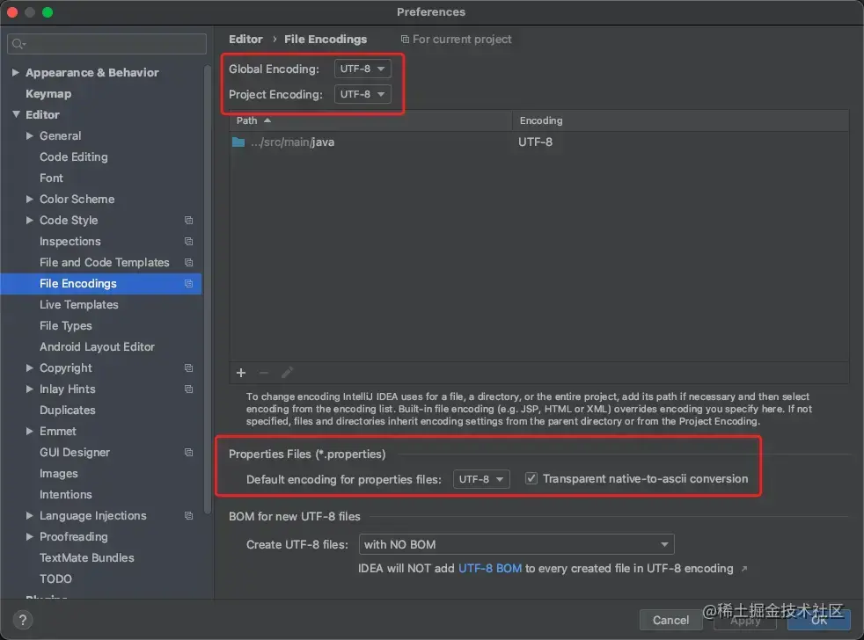Viewport: 864px width, 640px height.
Task: Click the Editor breadcrumb
Action: click(245, 39)
